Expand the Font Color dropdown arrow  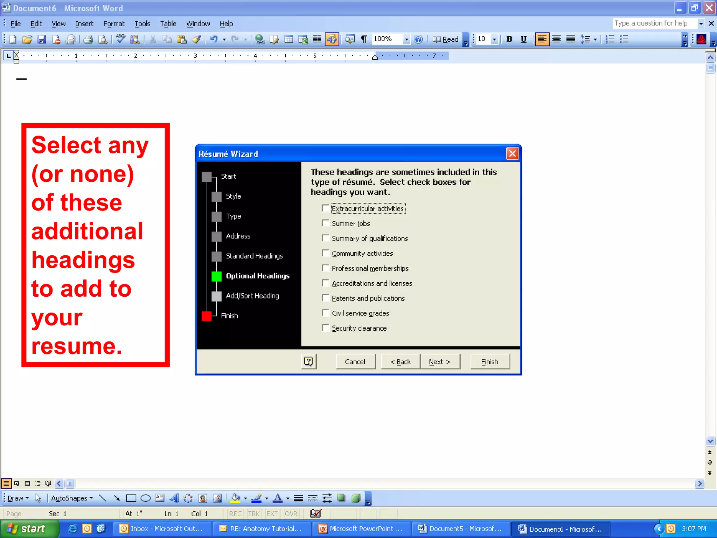tap(288, 498)
